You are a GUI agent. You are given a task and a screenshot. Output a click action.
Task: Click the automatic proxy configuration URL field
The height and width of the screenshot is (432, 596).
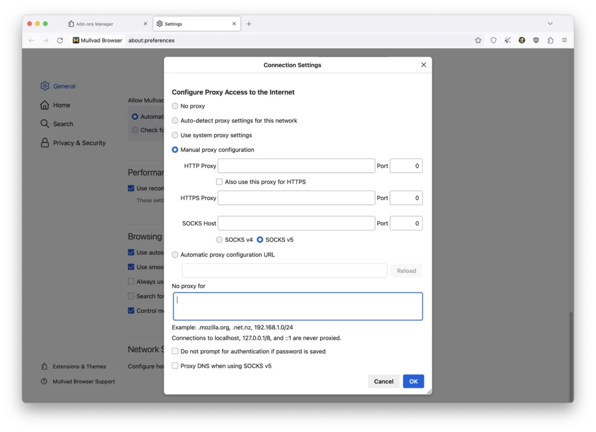click(x=284, y=271)
